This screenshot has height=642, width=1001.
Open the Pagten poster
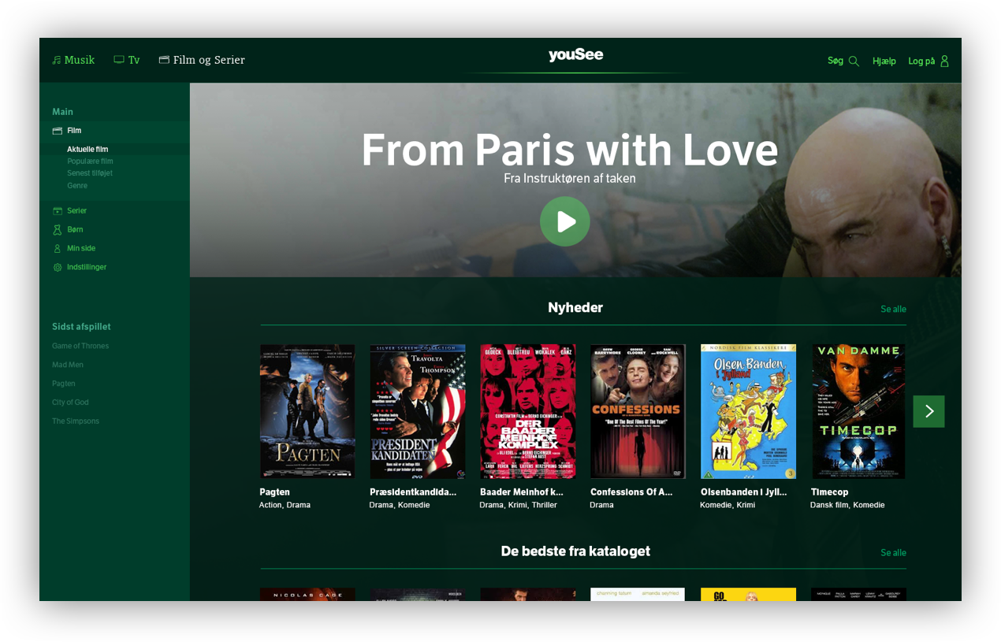[x=307, y=411]
